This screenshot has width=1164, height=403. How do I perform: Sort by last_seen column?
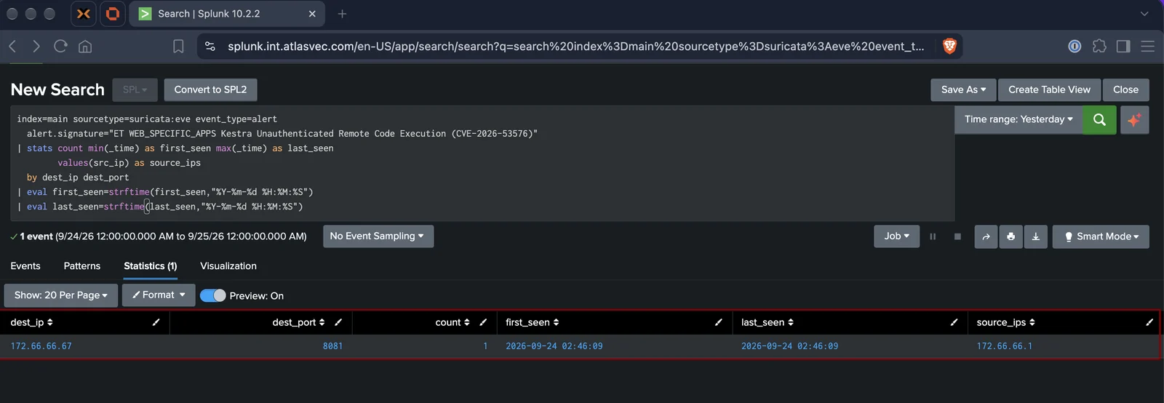[x=768, y=322]
